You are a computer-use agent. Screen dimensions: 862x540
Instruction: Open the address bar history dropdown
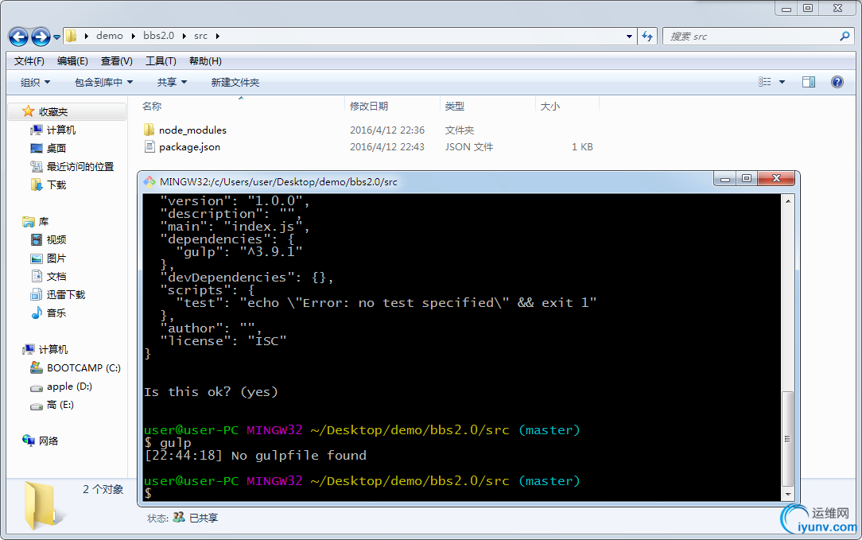(629, 36)
